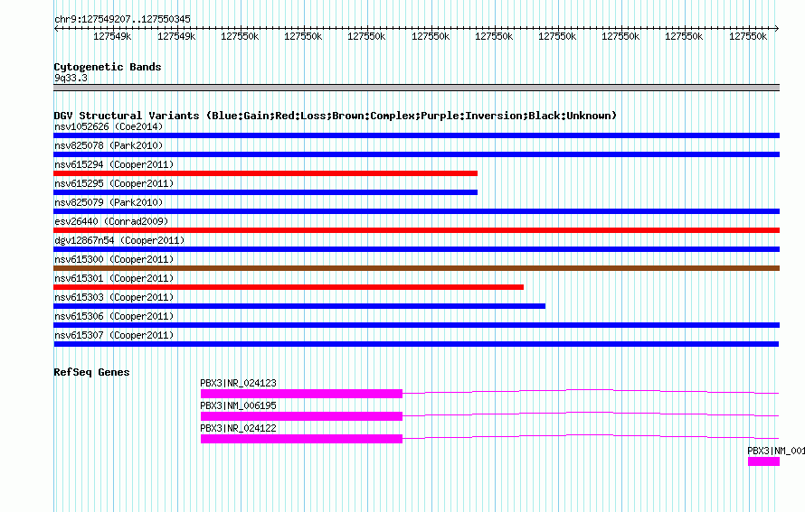Click the chr9:127549207..127550345 coordinate label
This screenshot has height=512, width=805.
pyautogui.click(x=122, y=19)
